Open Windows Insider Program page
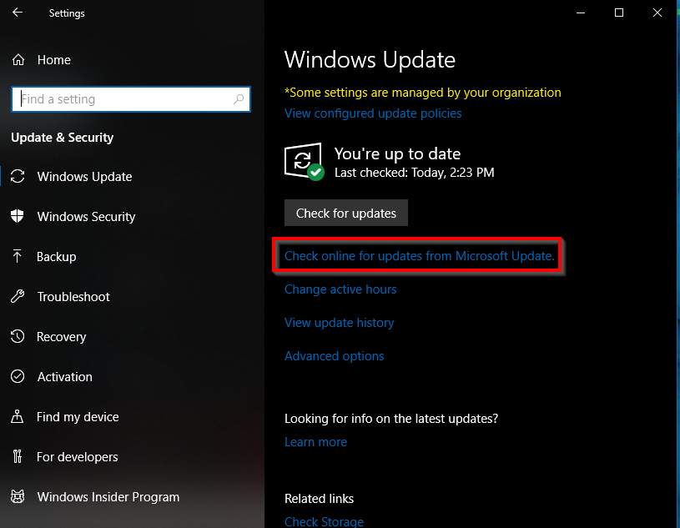The height and width of the screenshot is (528, 680). click(108, 497)
